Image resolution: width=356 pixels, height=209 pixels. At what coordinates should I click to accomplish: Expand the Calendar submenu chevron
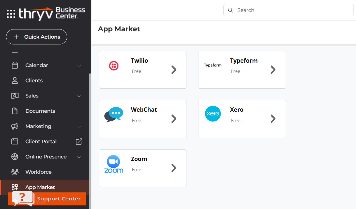[79, 66]
